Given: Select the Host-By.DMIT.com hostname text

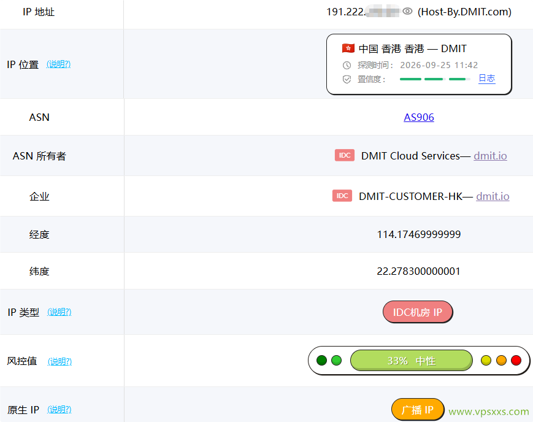Looking at the screenshot, I should point(464,12).
